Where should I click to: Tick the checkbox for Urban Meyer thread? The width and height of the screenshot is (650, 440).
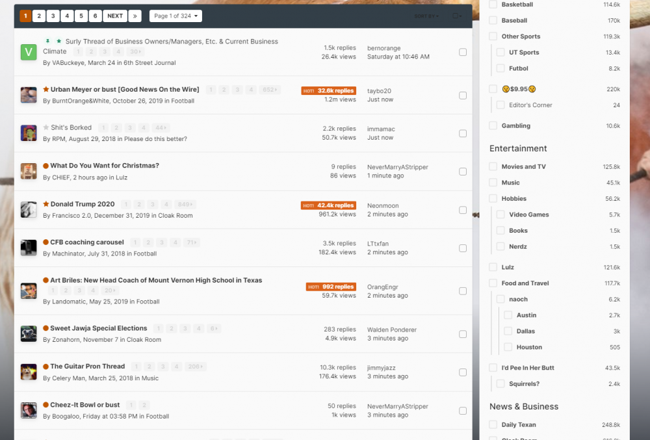pos(463,96)
